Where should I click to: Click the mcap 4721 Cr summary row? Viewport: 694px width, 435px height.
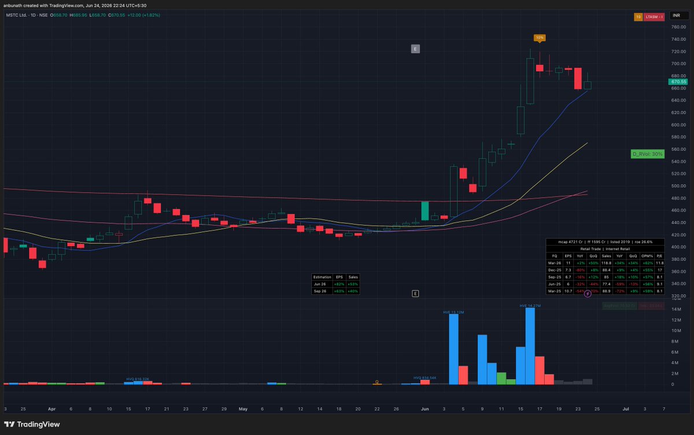coord(606,242)
